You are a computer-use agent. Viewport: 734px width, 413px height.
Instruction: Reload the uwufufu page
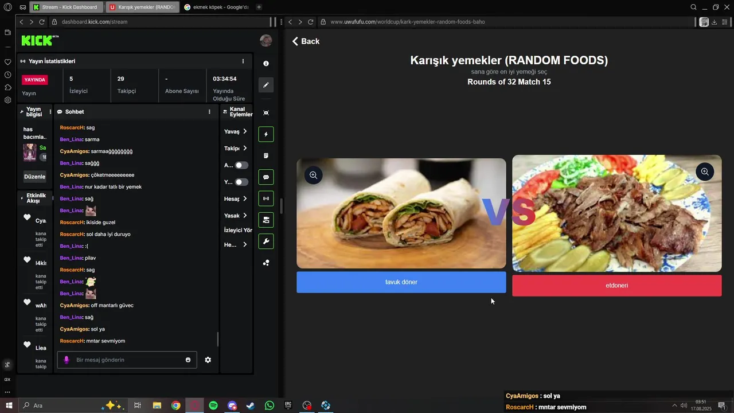coord(310,22)
